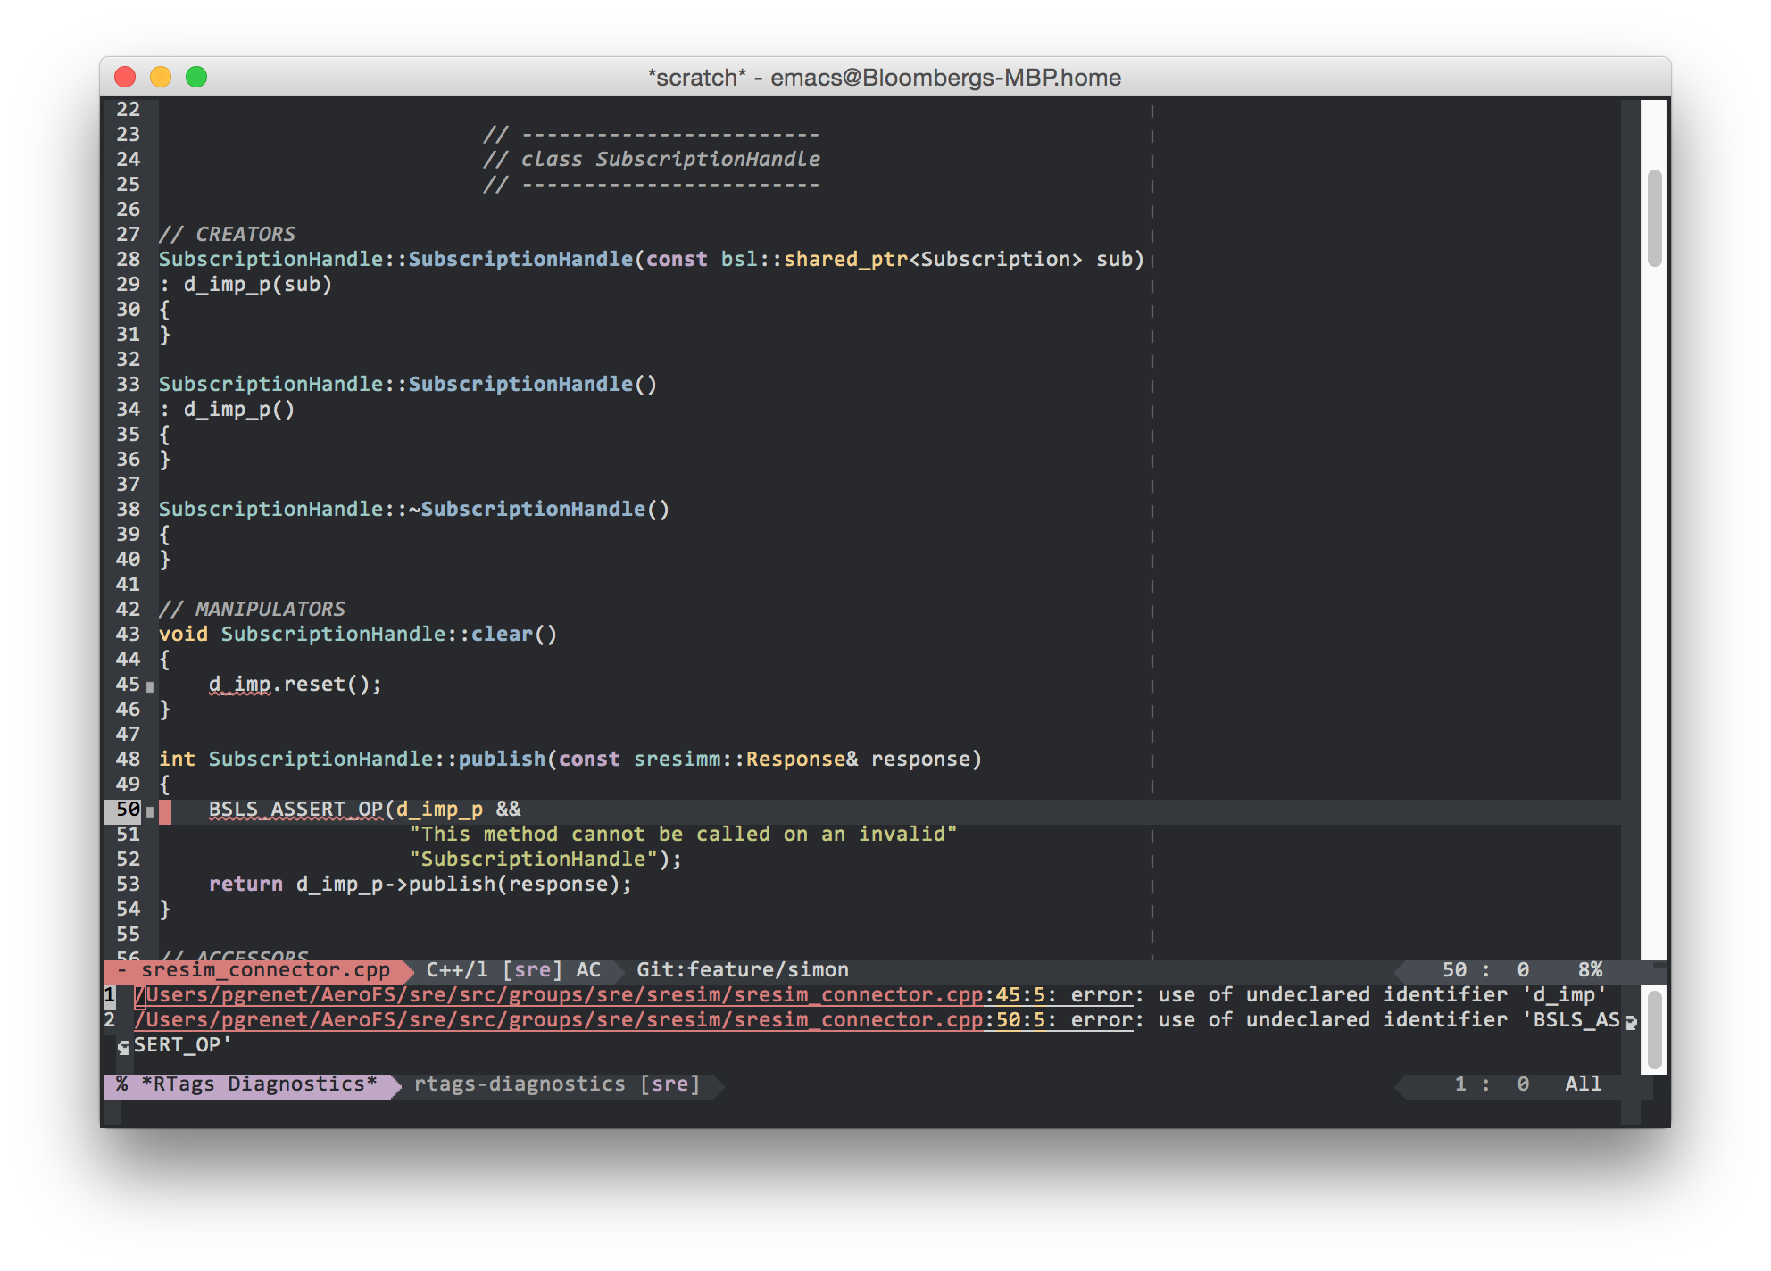This screenshot has width=1771, height=1271.
Task: Click the % read-only indicator in diagnostics mode line
Action: click(x=122, y=1084)
